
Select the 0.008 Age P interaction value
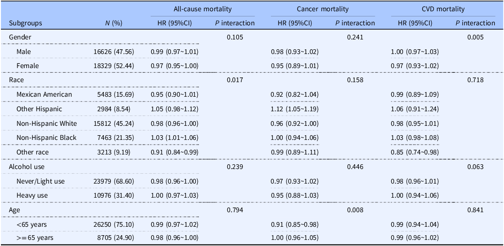(x=355, y=210)
